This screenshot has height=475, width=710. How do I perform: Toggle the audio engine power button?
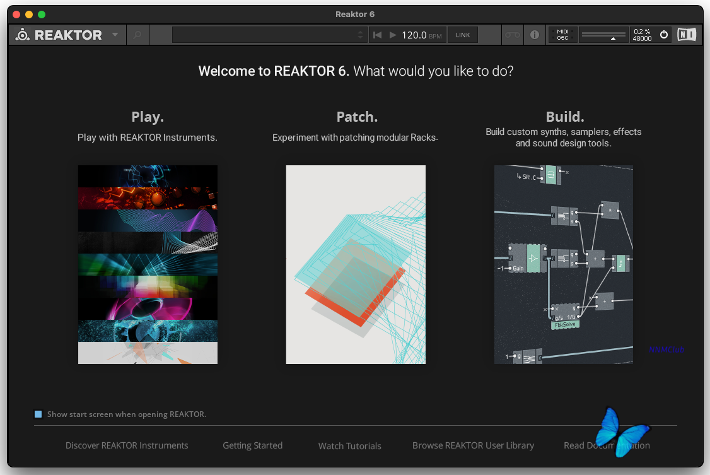coord(664,35)
